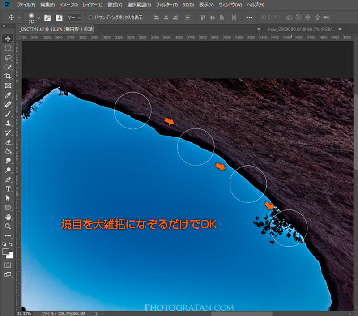358x316 pixels.
Task: Activate the _DSC7748.tif document tab
Action: 57,29
